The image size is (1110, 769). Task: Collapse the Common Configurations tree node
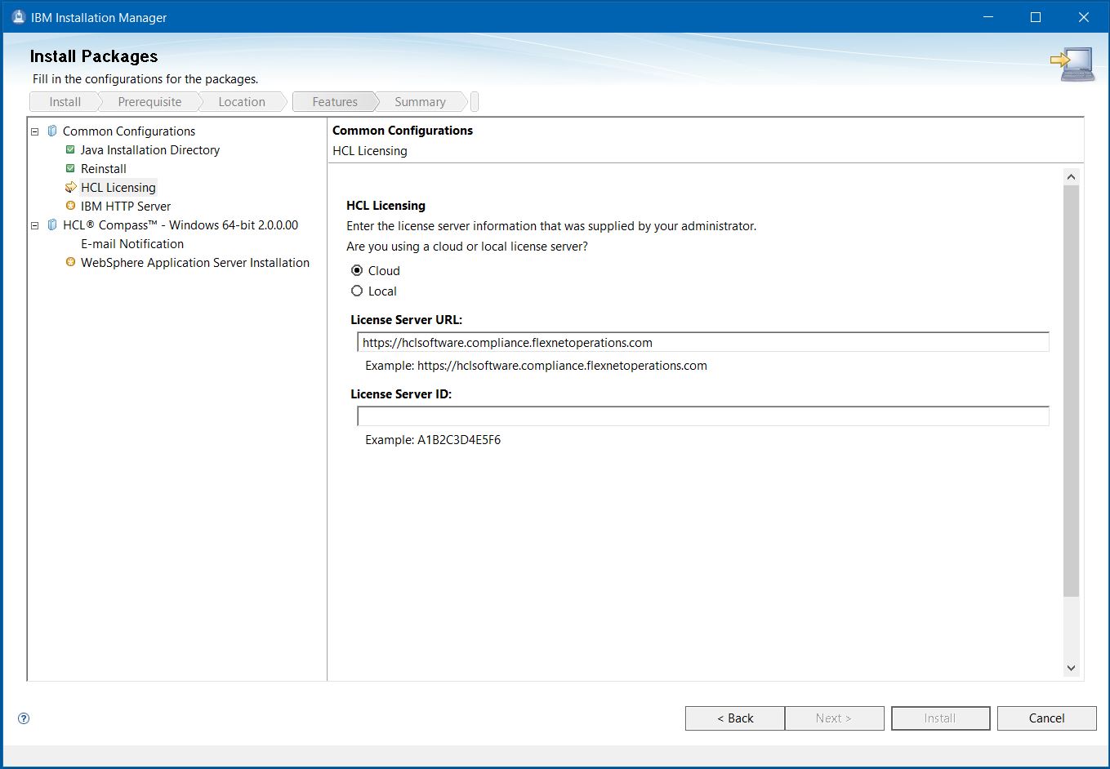(x=35, y=131)
